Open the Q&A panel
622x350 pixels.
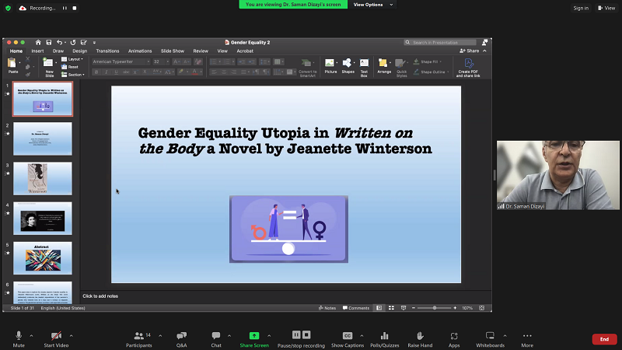[181, 336]
